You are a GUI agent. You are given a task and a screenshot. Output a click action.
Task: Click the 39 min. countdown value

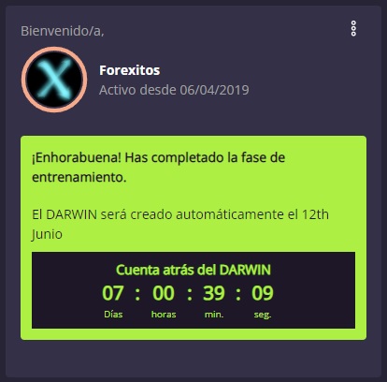[214, 293]
